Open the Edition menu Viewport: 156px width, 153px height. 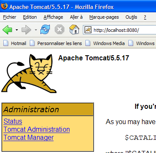[30, 17]
